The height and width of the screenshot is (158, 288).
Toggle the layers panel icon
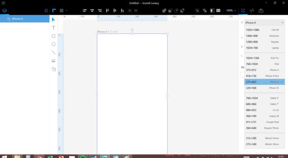pyautogui.click(x=4, y=10)
